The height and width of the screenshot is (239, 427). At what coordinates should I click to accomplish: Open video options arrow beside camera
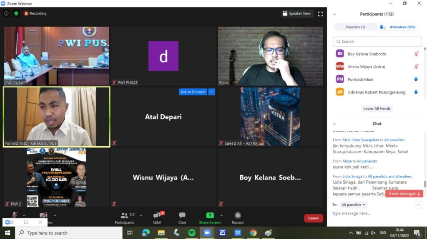(55, 215)
